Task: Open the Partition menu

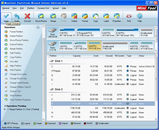Action: pyautogui.click(x=31, y=8)
